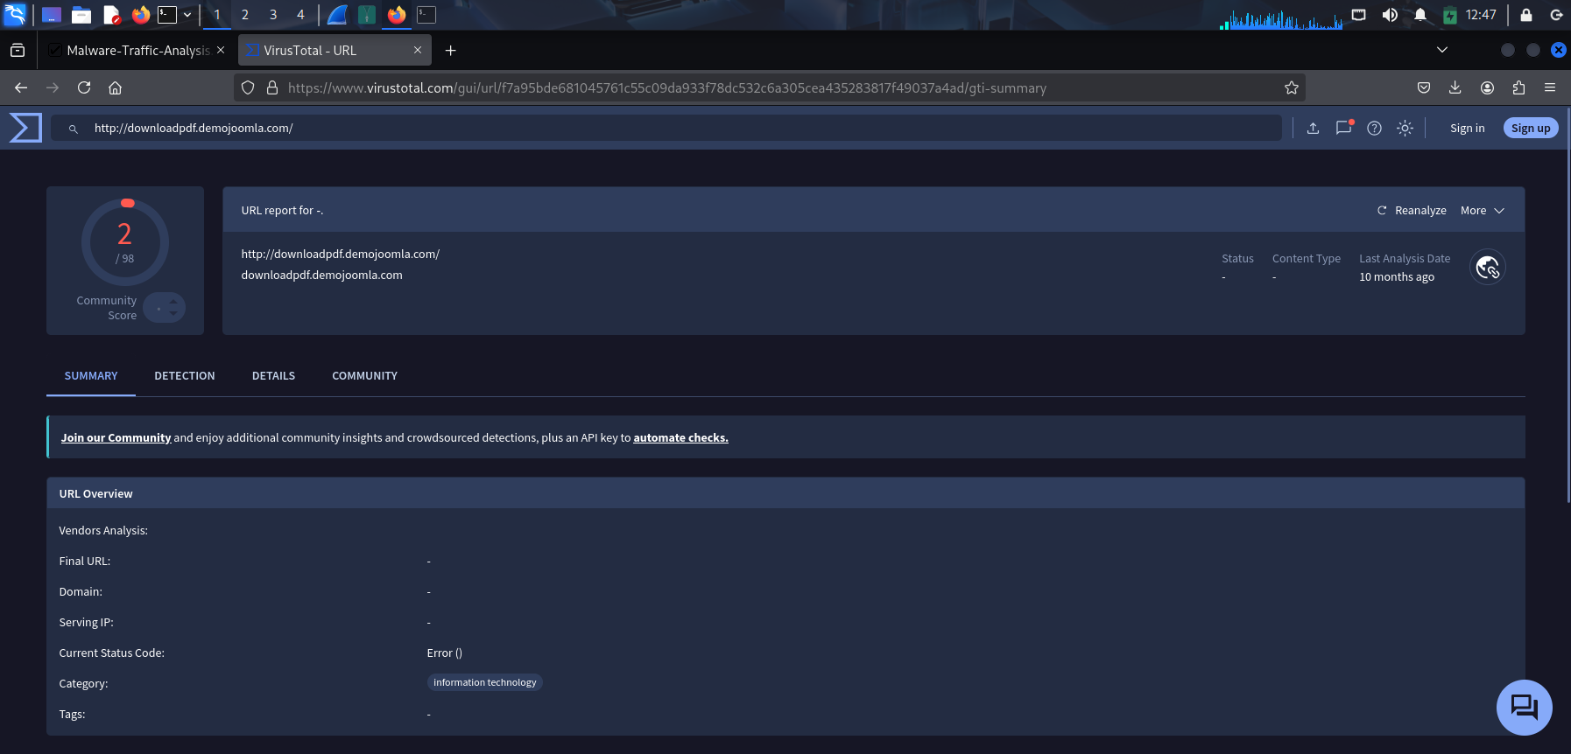Open Firefox account menu
1571x754 pixels.
(1487, 87)
